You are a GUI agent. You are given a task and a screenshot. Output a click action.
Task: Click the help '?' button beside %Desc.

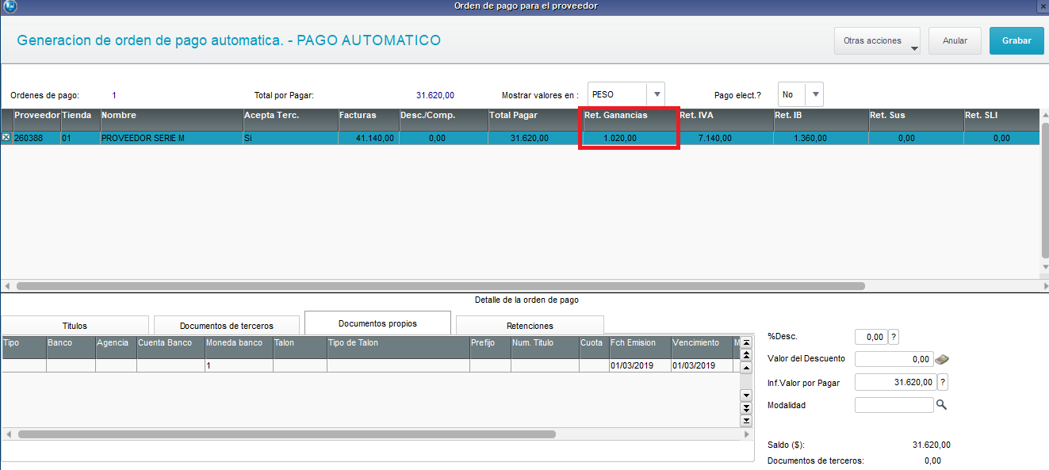(x=894, y=337)
